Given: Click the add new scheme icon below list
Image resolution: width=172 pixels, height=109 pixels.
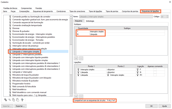Looking at the screenshot, I should tap(6, 100).
